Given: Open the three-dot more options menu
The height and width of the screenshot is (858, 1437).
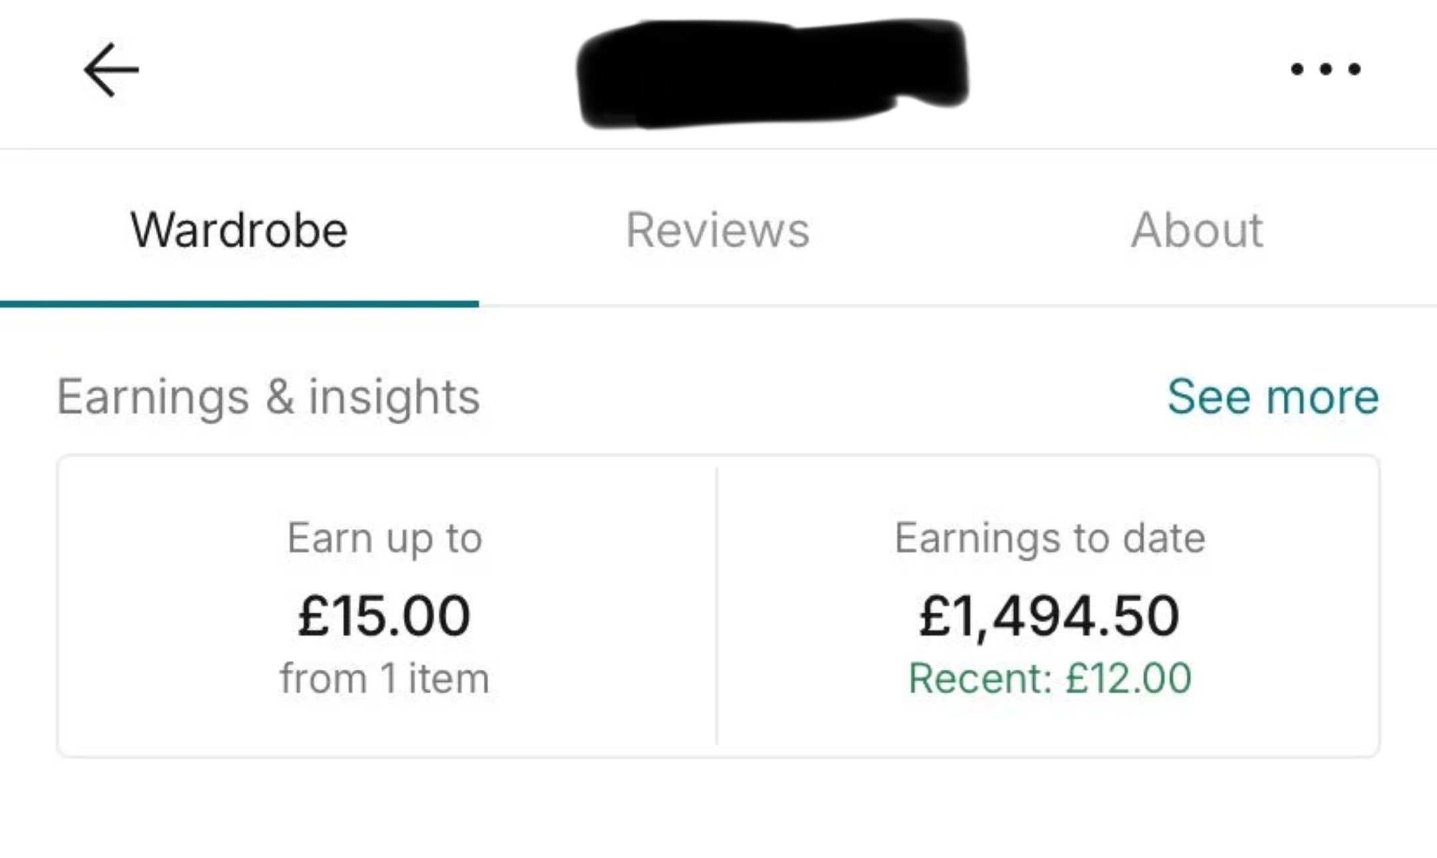Looking at the screenshot, I should point(1325,69).
